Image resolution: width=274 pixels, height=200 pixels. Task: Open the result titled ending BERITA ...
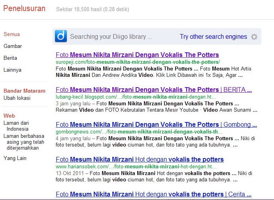(x=154, y=90)
